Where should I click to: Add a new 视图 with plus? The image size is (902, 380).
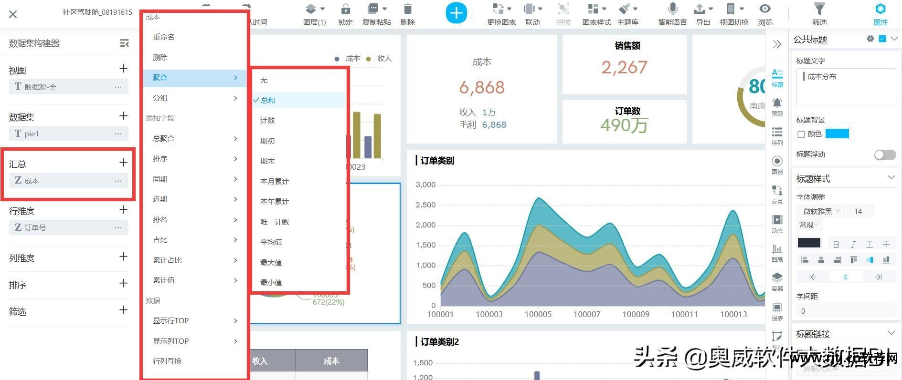tap(123, 69)
